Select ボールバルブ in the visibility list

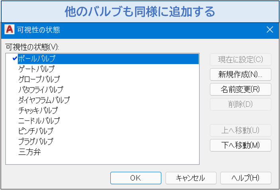pos(108,59)
